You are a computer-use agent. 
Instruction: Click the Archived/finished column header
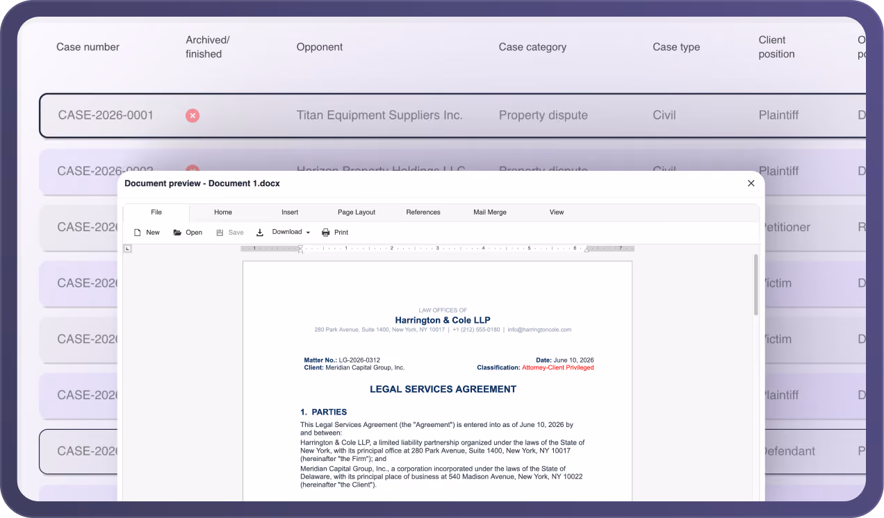point(207,47)
